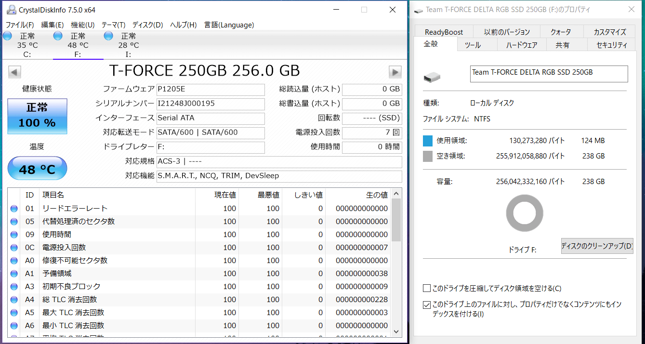Click the 現在値 column header

click(217, 195)
